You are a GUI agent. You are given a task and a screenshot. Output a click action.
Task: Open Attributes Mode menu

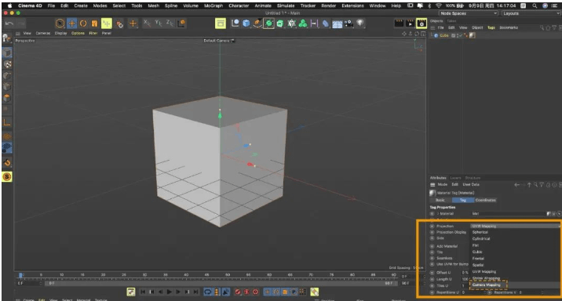443,185
